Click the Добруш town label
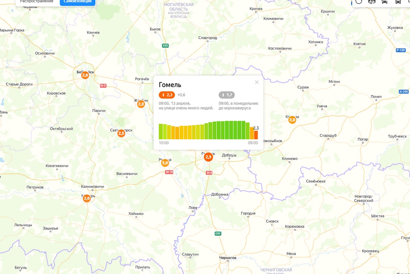 point(229,155)
